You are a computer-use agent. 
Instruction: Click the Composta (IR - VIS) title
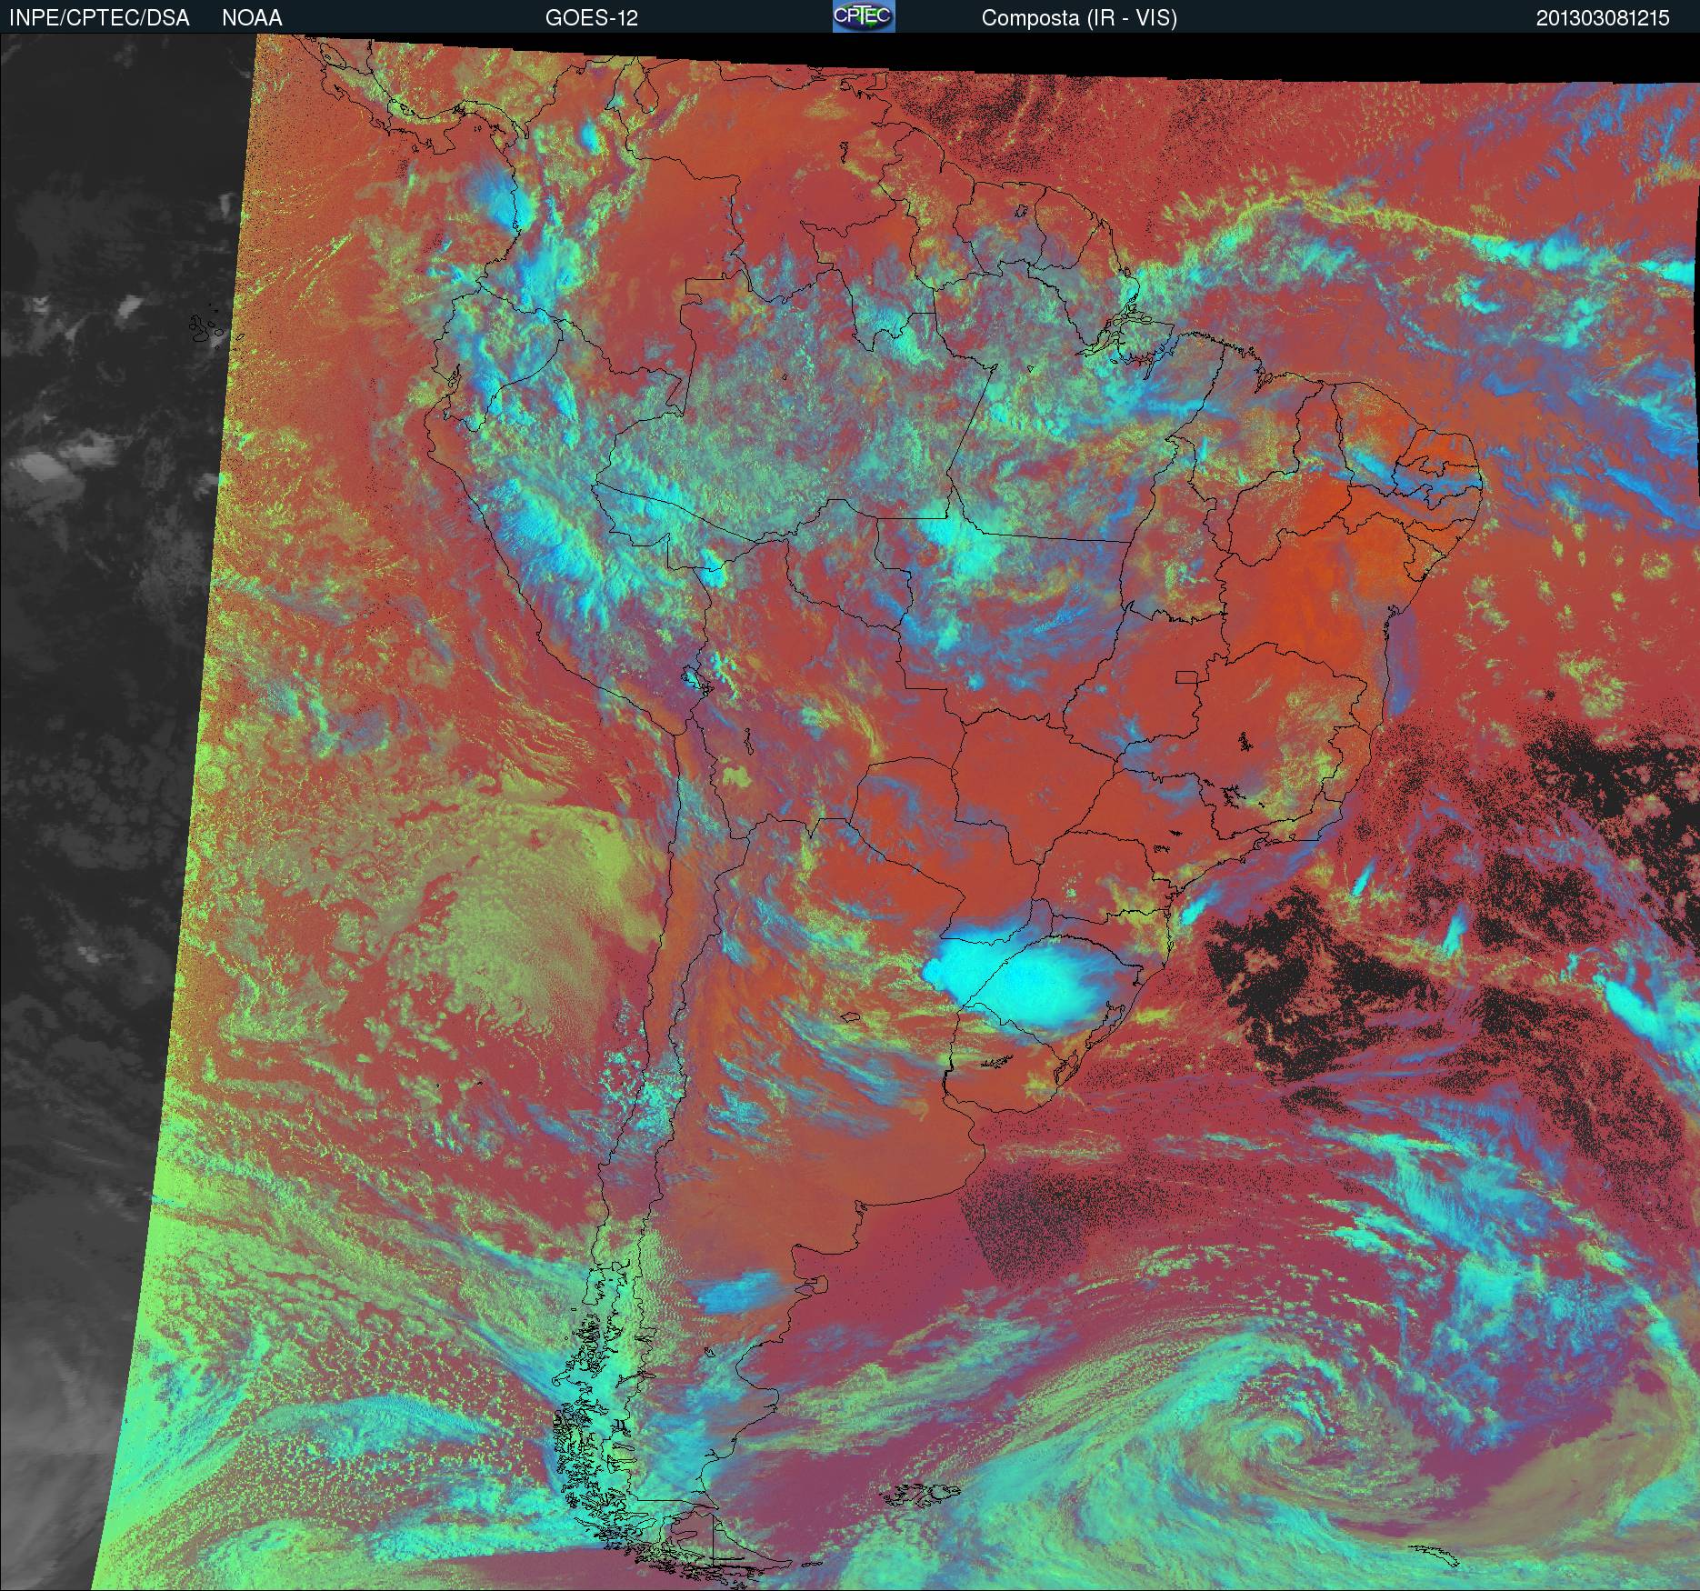pos(1079,18)
